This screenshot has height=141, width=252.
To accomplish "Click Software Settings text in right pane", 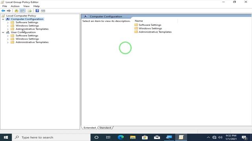I will click(150, 25).
